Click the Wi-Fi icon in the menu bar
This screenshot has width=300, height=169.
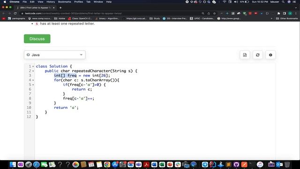(x=225, y=2)
